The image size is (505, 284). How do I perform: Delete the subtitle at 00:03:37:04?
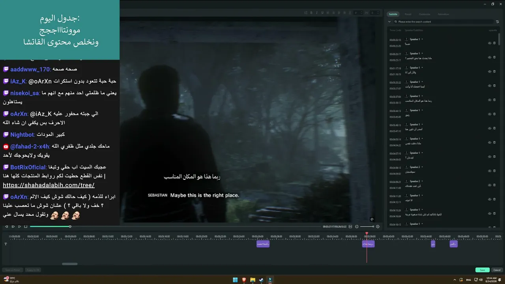coord(494,100)
